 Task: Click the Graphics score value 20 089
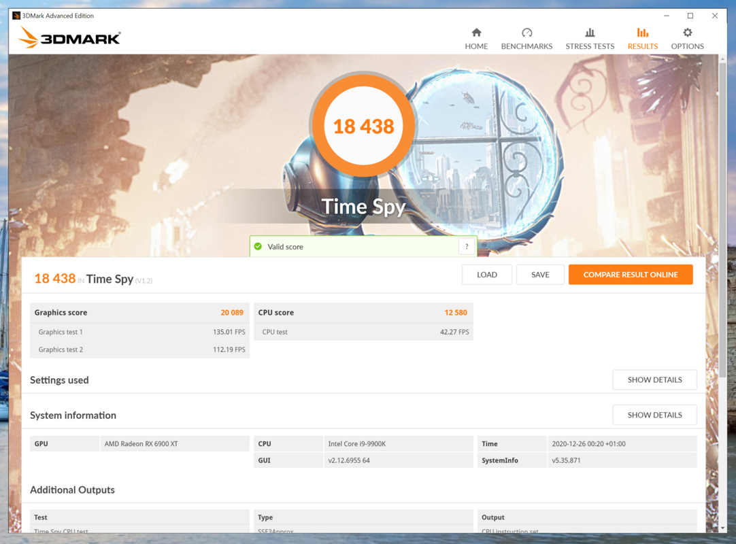pyautogui.click(x=232, y=313)
